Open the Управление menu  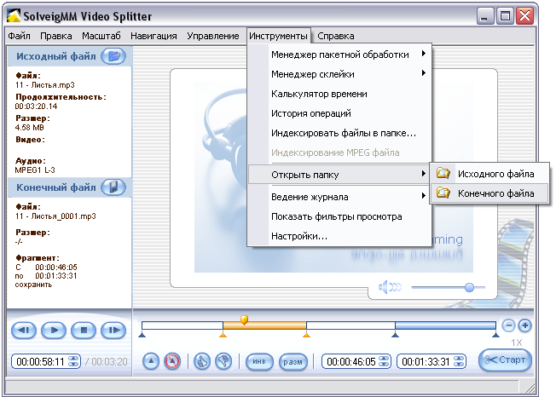212,36
